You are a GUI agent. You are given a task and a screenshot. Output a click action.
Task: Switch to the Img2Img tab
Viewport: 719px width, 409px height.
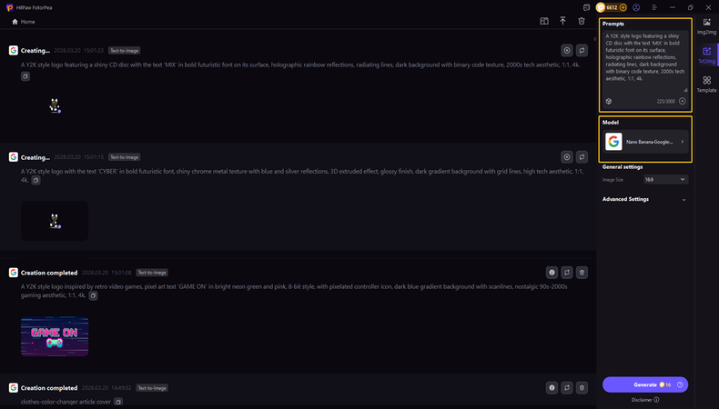tap(706, 25)
